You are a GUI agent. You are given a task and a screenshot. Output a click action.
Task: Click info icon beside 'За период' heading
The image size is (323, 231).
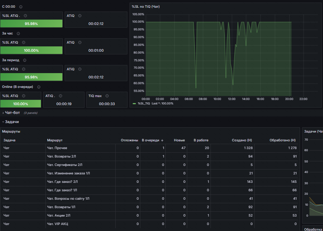click(x=25, y=60)
